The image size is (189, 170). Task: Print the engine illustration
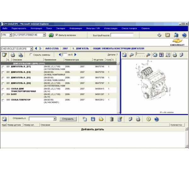175,55
